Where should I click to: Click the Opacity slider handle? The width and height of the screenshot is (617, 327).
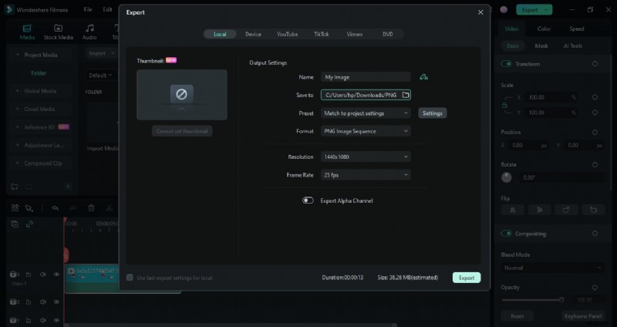[x=561, y=300]
